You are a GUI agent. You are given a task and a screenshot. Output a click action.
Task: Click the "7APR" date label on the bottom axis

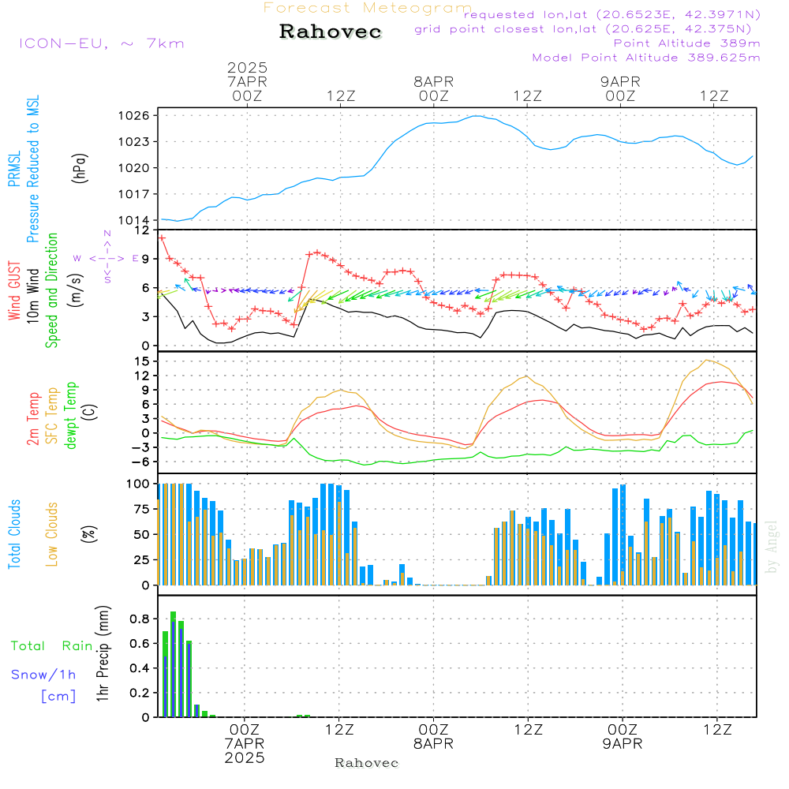[x=245, y=744]
